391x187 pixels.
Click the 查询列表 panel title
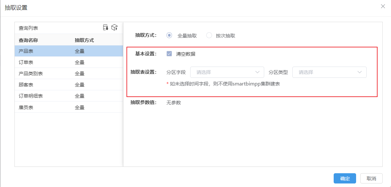coord(28,28)
